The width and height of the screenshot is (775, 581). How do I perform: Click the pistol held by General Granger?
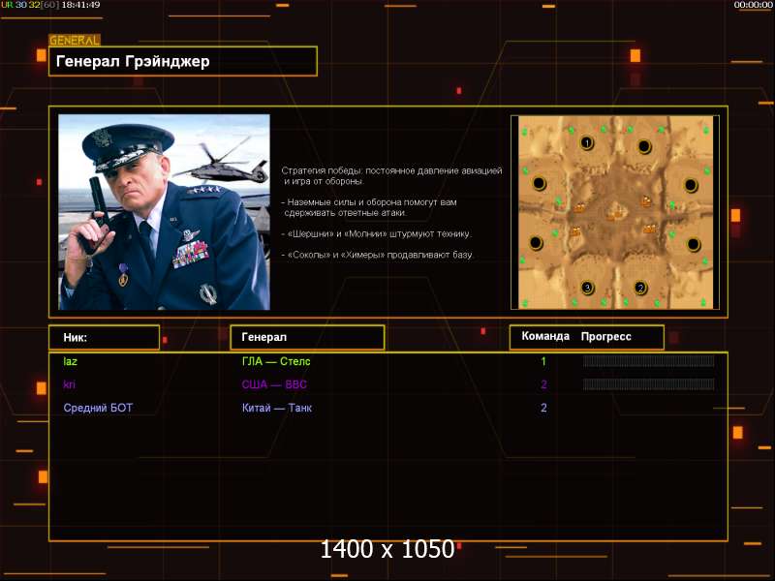93,208
